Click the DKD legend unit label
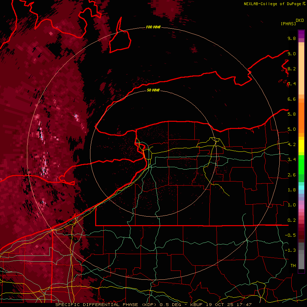Viewport: 307px width, 307px height. pos(300,20)
